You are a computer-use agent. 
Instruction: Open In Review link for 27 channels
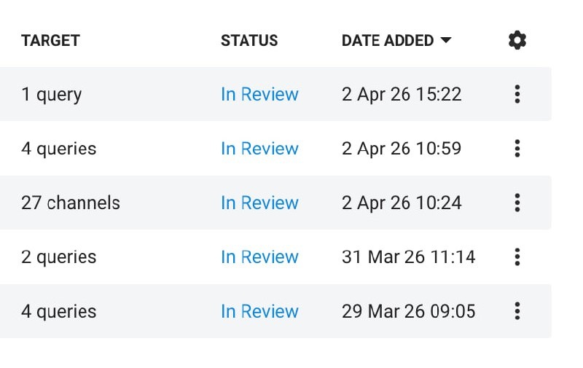click(x=259, y=203)
